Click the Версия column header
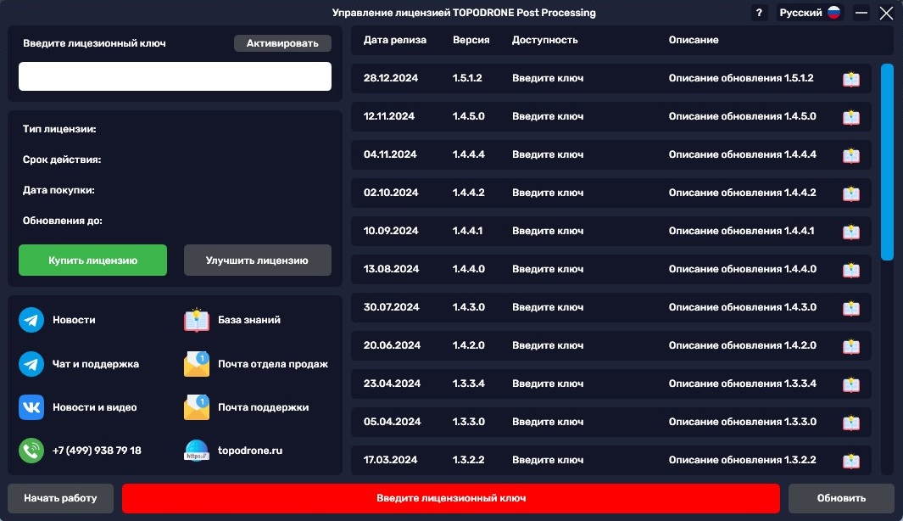This screenshot has height=521, width=903. pos(471,40)
